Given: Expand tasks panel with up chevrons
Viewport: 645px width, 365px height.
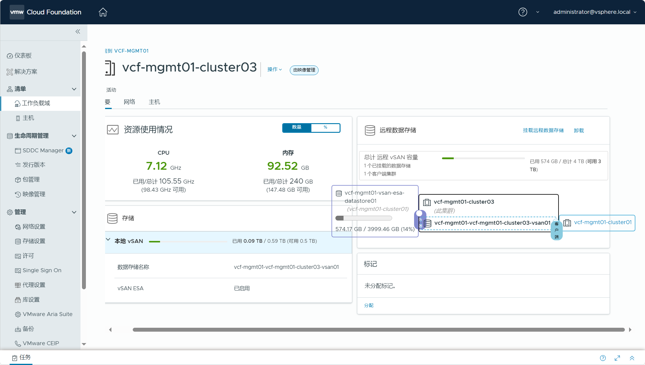Looking at the screenshot, I should tap(632, 358).
